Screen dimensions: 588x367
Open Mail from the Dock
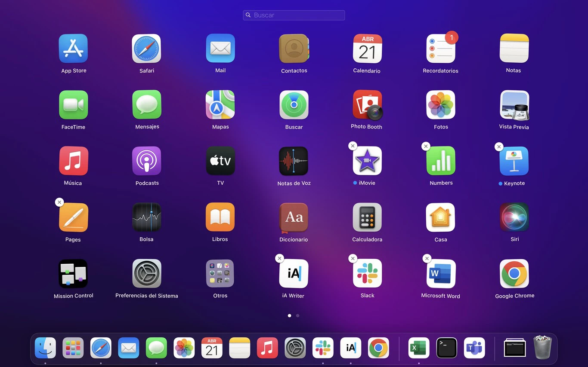[x=129, y=348]
